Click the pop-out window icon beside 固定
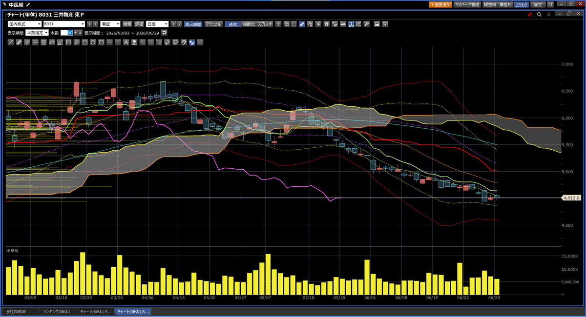Screen dimensions: 586x317 click(550, 4)
